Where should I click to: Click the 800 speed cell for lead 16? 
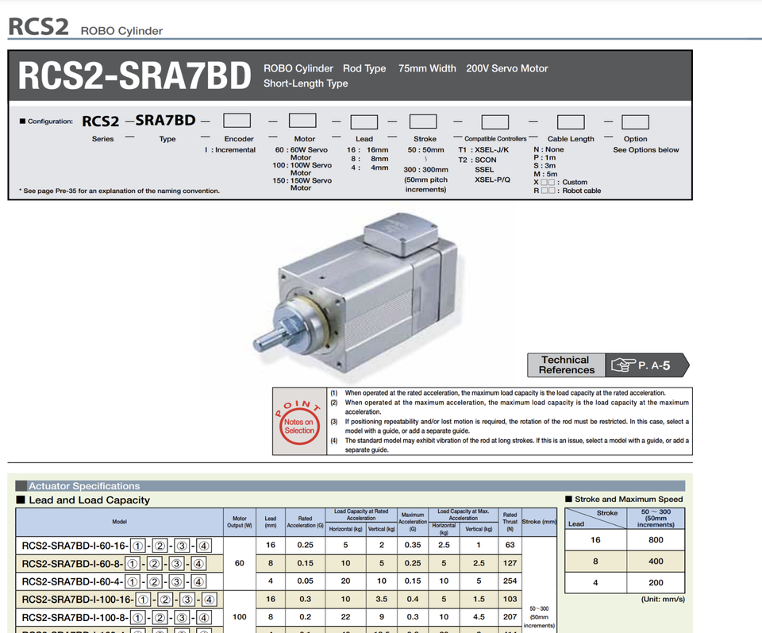pyautogui.click(x=657, y=540)
